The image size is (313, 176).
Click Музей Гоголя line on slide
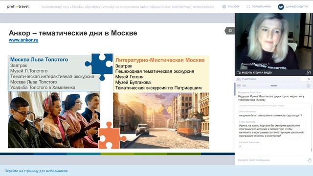click(x=129, y=77)
